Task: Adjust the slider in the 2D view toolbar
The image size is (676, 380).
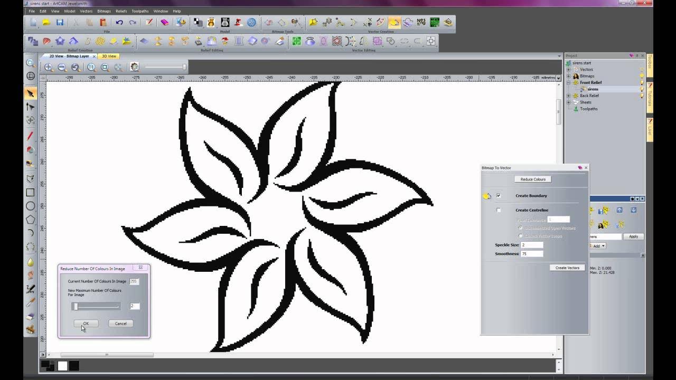Action: [x=165, y=67]
